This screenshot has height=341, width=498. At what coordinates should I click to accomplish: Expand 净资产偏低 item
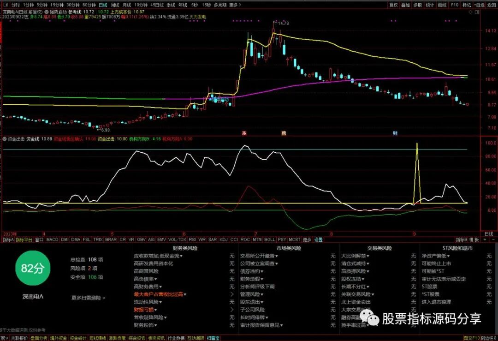click(436, 256)
